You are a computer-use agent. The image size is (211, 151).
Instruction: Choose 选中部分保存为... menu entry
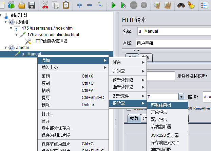click(x=73, y=128)
